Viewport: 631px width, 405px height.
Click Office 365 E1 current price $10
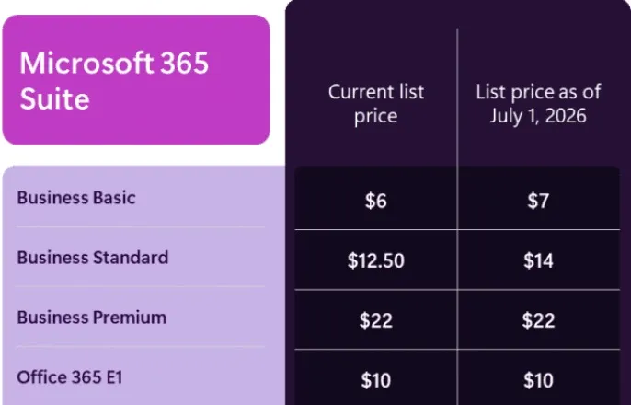click(375, 379)
